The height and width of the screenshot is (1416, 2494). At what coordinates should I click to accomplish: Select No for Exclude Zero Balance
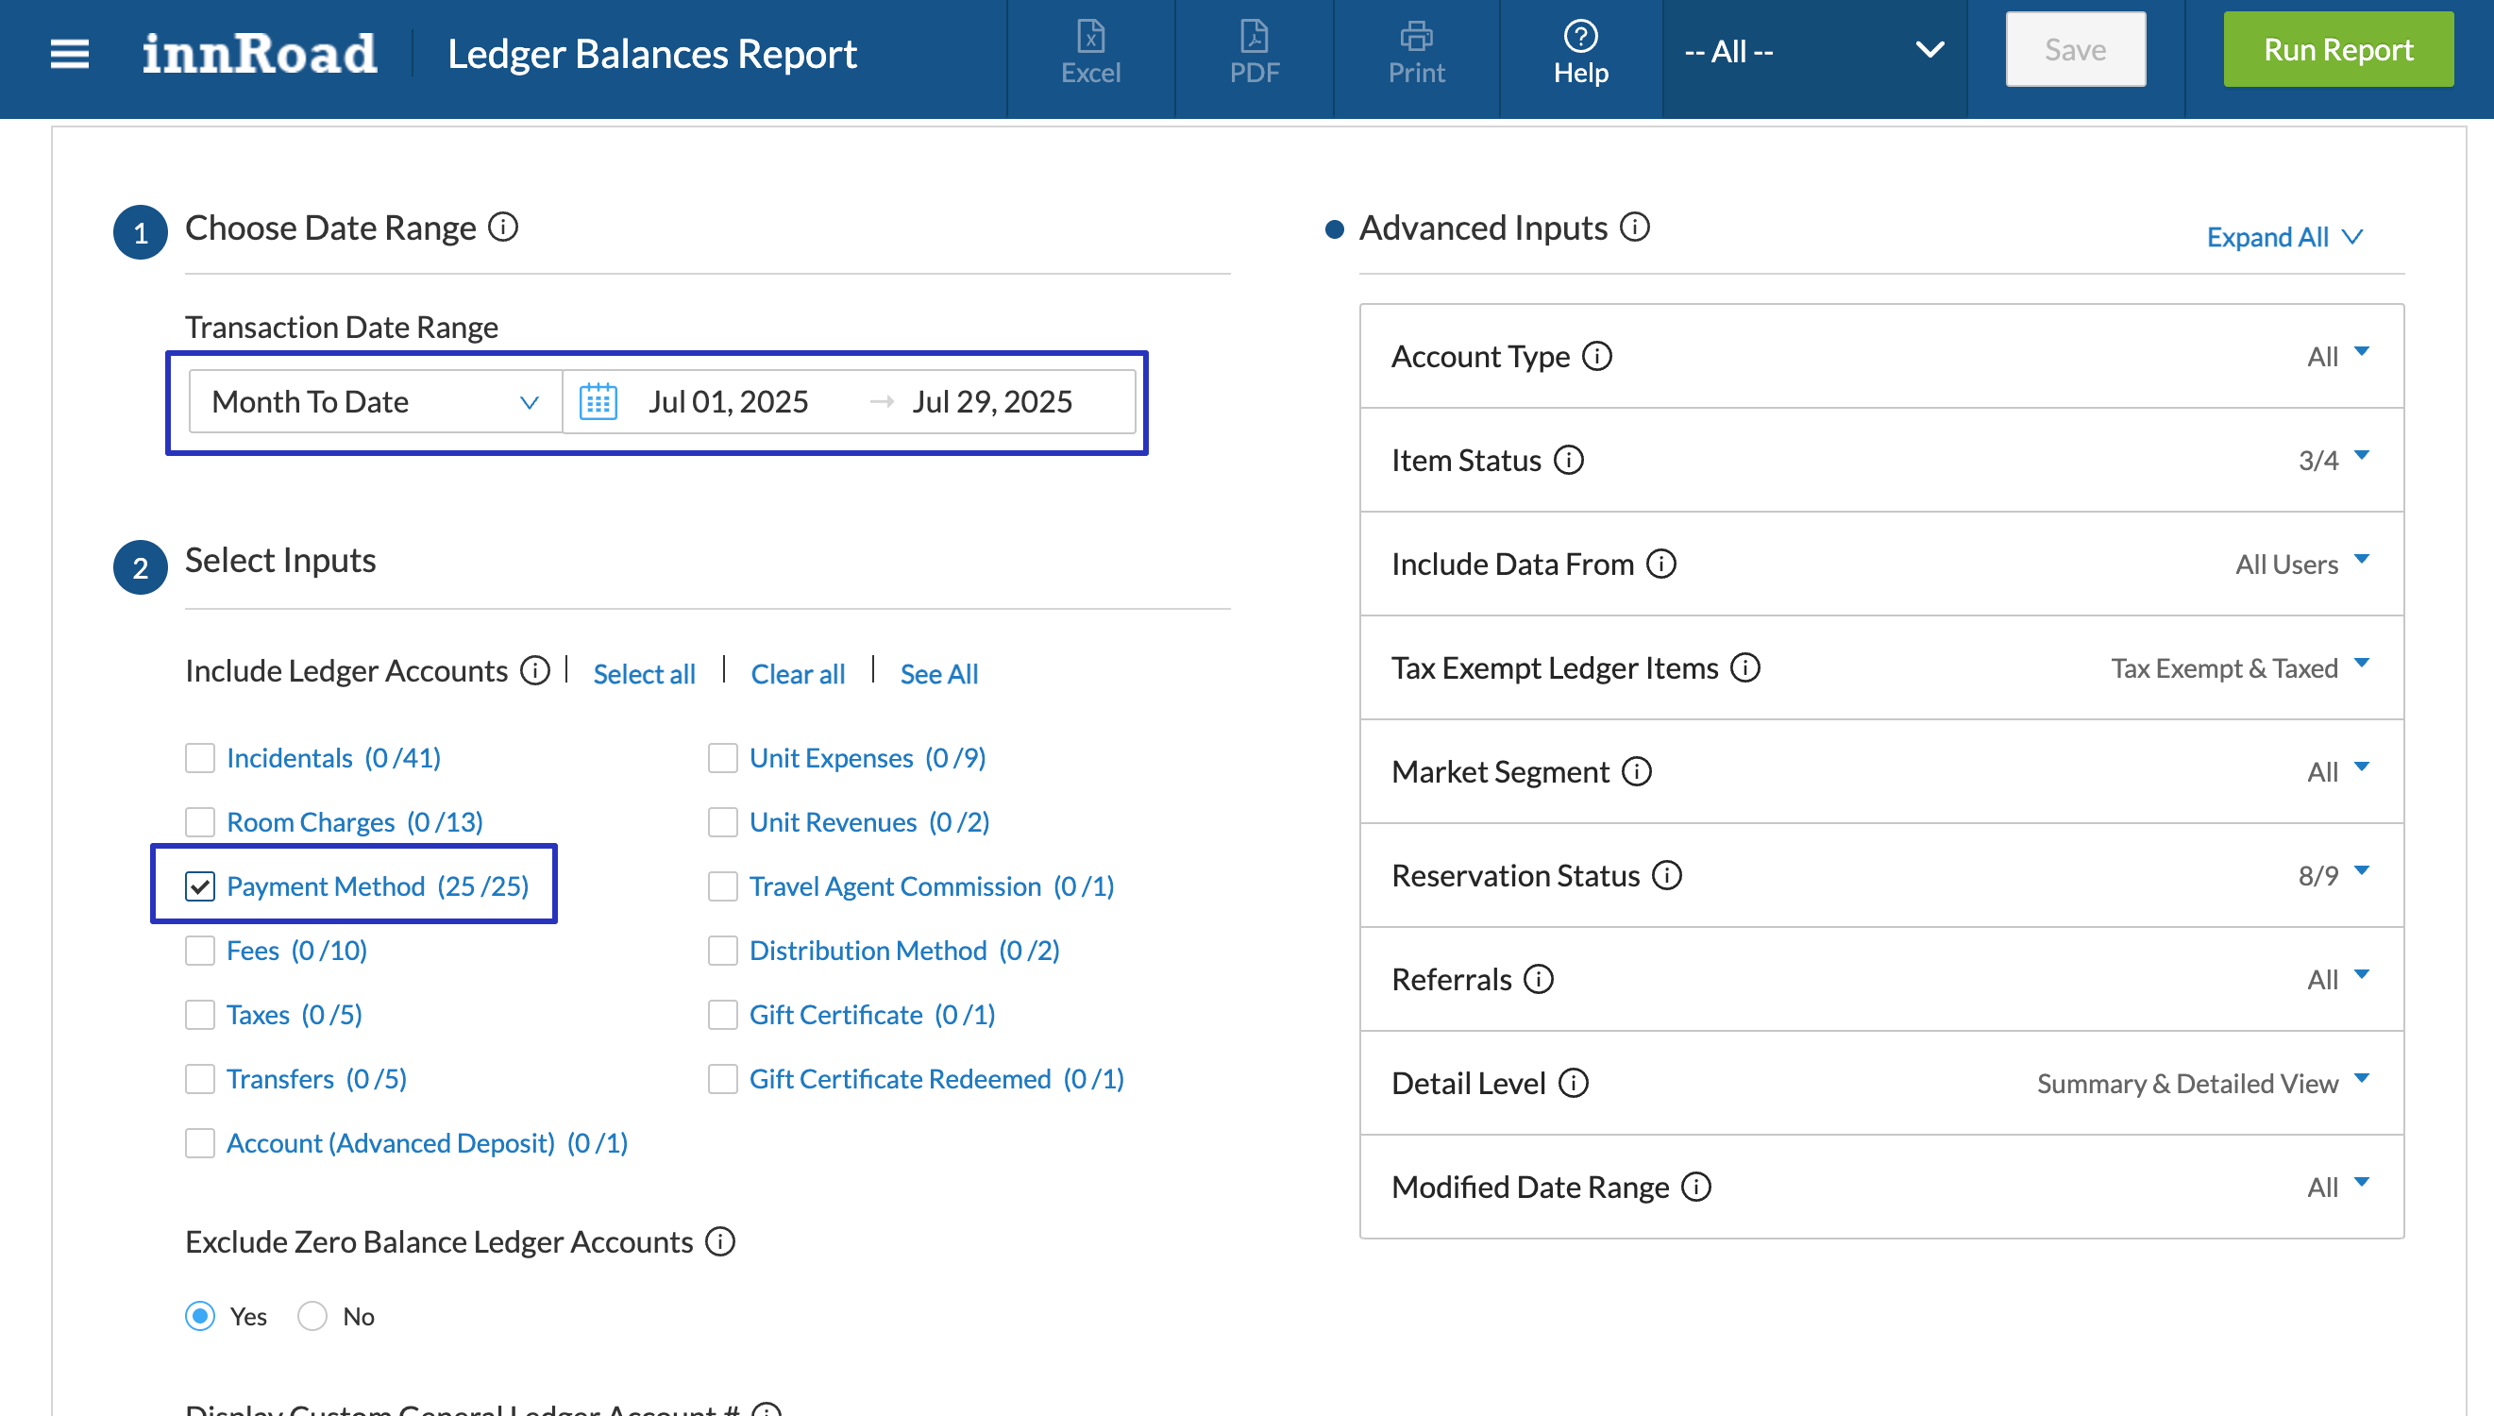[x=312, y=1316]
